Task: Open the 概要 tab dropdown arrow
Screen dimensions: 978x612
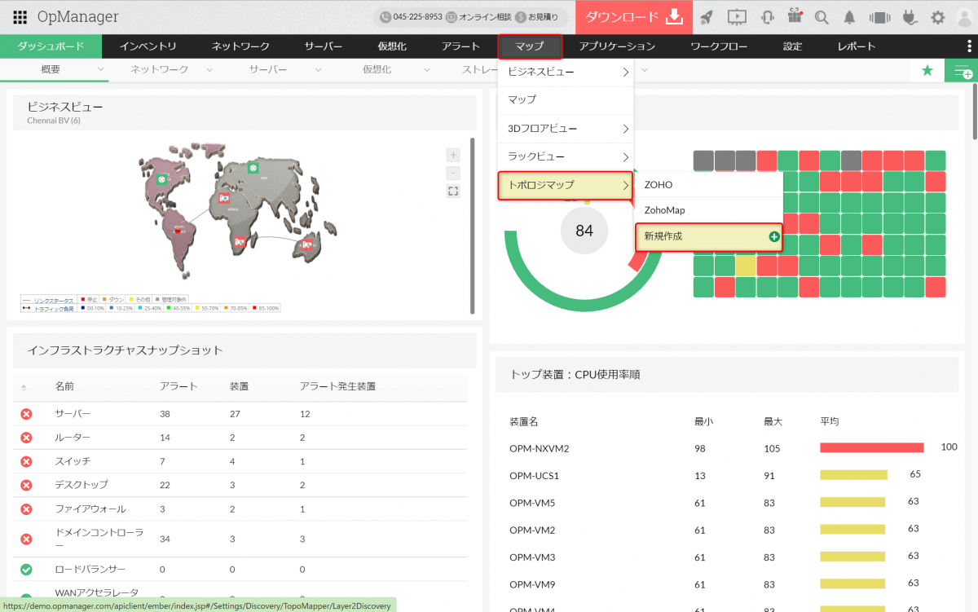Action: (101, 70)
